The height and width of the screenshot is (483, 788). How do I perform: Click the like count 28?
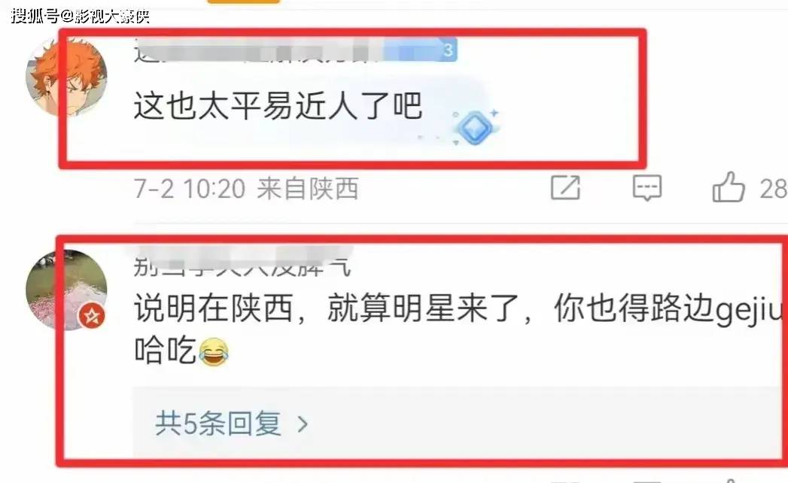(774, 189)
